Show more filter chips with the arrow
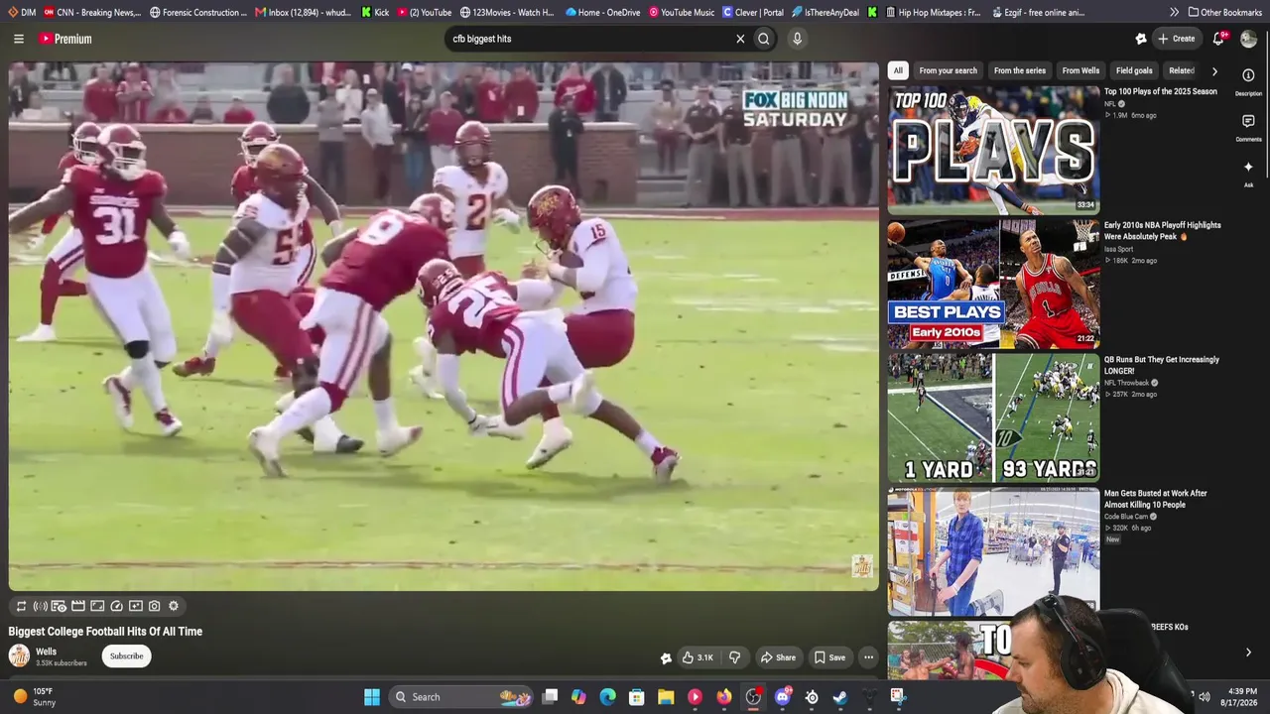This screenshot has width=1270, height=714. 1214,71
